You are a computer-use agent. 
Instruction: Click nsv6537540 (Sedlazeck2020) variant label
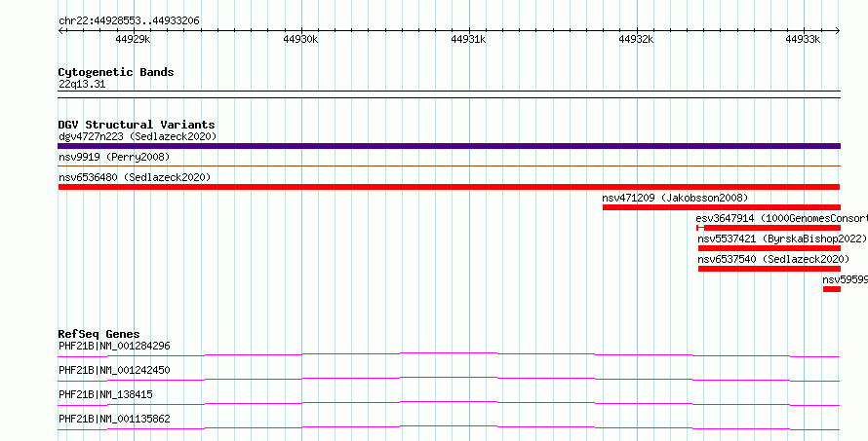pos(773,259)
